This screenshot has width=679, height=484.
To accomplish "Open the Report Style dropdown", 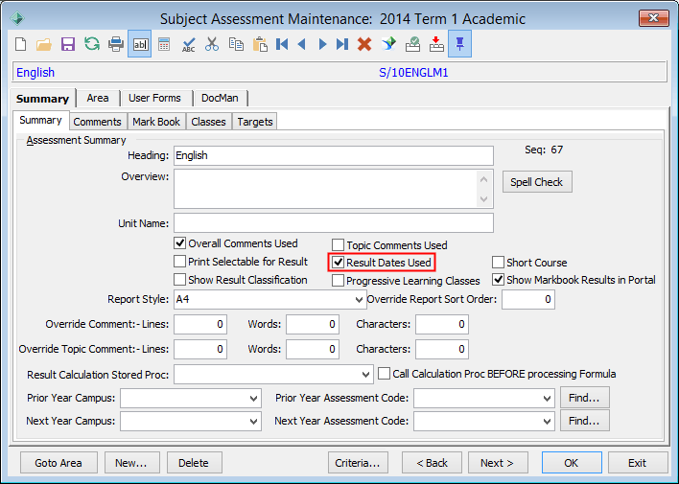I will click(359, 300).
